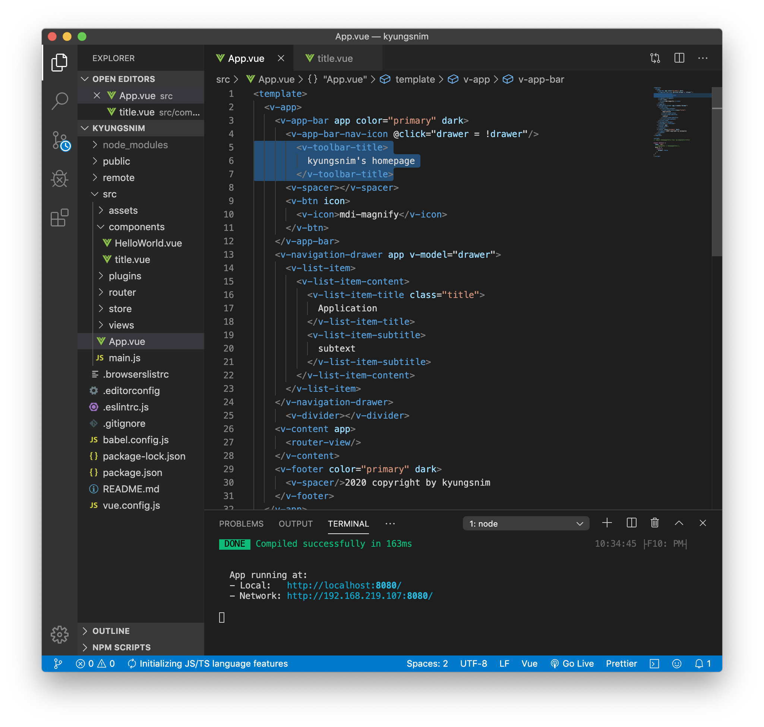The height and width of the screenshot is (727, 764).
Task: Maximize terminal panel with the up chevron
Action: 679,523
